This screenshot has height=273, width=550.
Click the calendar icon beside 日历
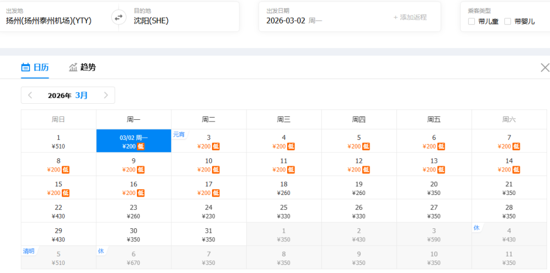pos(25,68)
